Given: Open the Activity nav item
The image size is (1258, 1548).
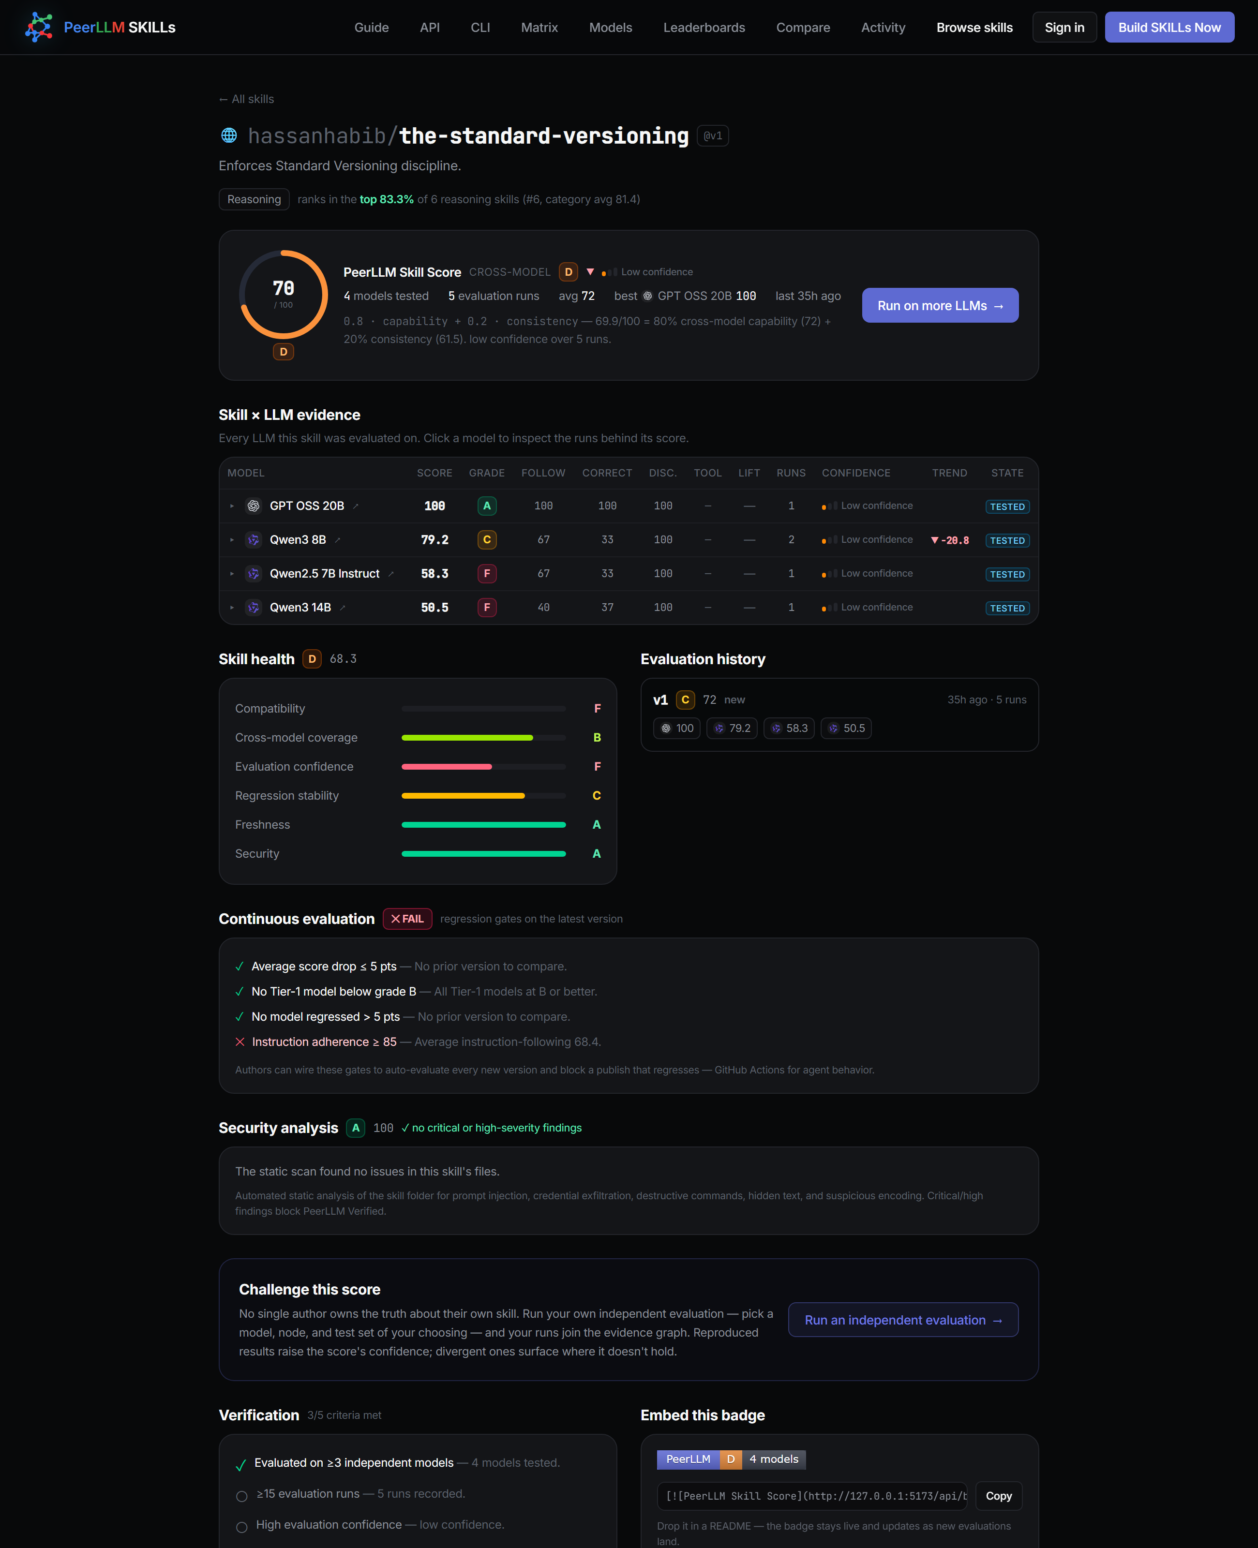Looking at the screenshot, I should 883,28.
